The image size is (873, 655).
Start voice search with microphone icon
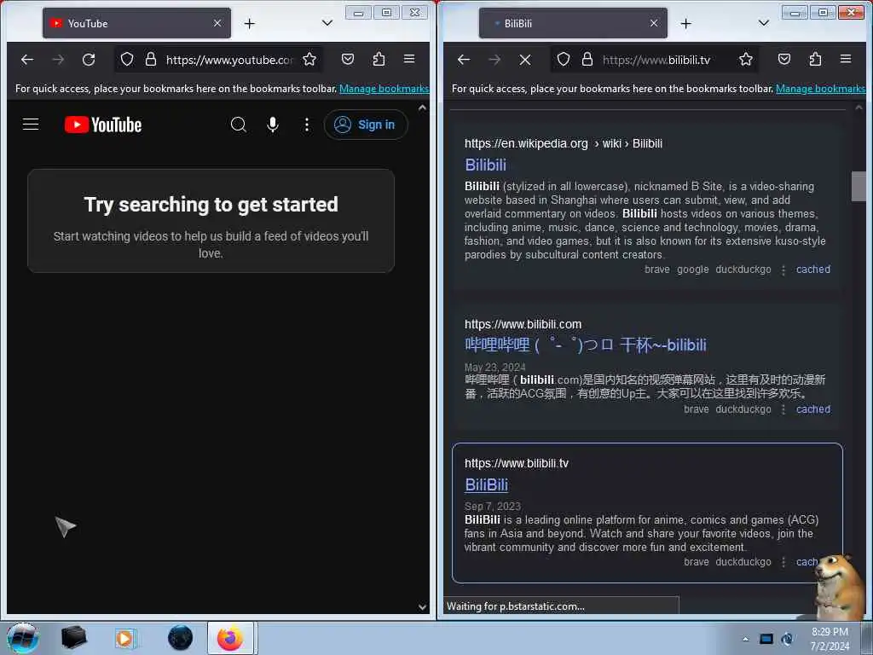click(272, 125)
